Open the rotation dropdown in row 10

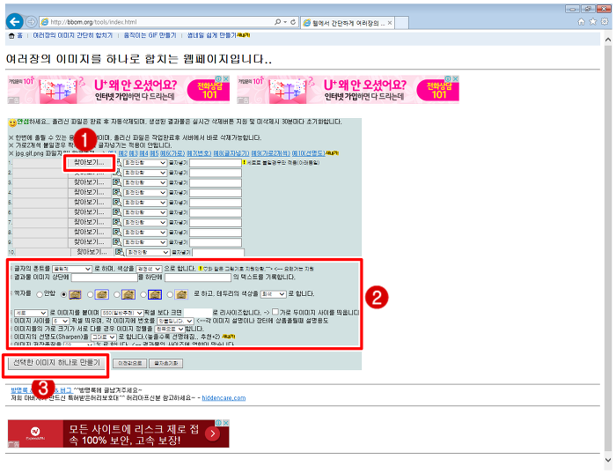click(148, 252)
